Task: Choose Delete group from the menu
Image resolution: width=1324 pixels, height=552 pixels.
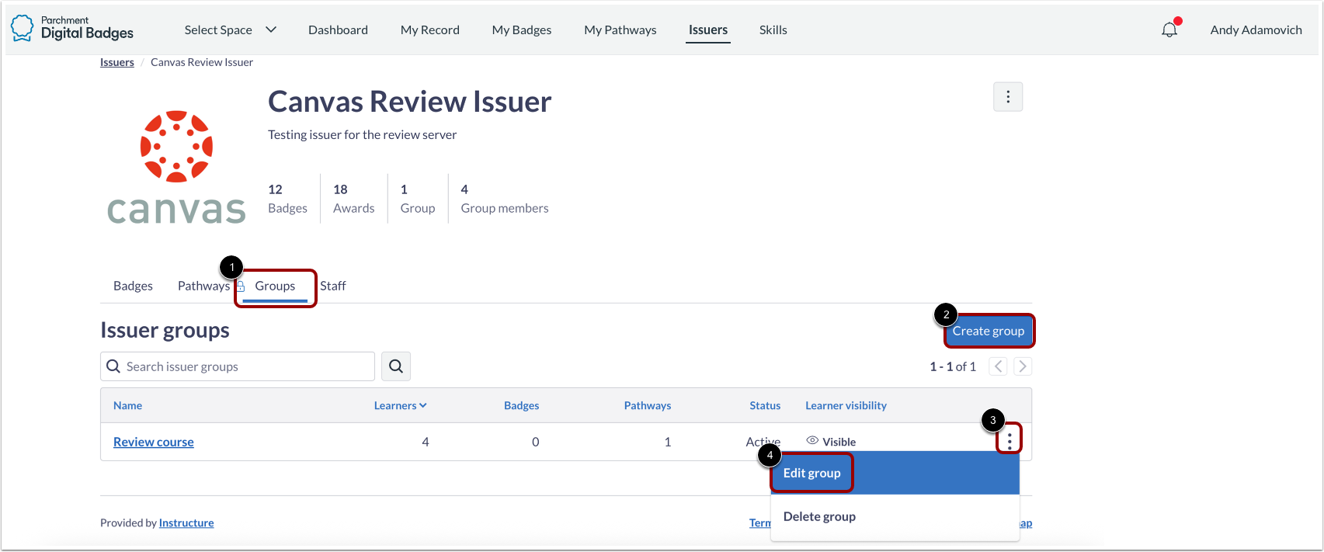Action: click(895, 516)
